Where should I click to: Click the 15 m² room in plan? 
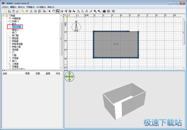[x=116, y=44]
